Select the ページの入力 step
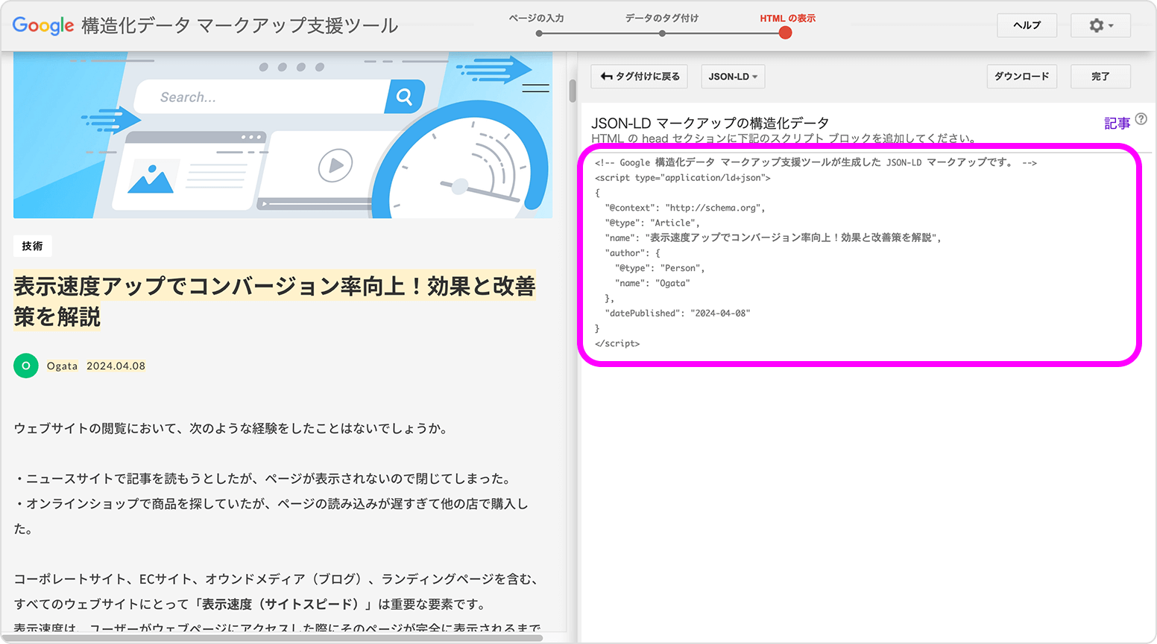1157x644 pixels. [x=537, y=19]
